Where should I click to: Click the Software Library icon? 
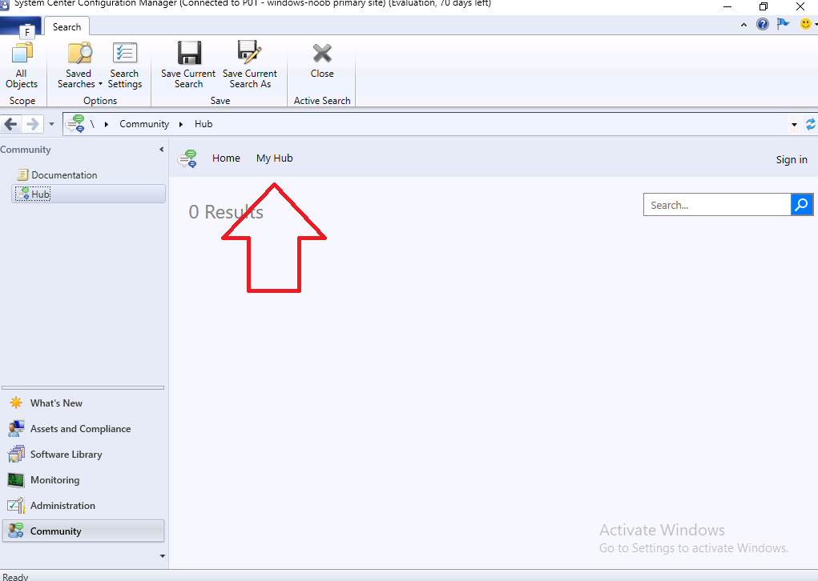(x=16, y=454)
